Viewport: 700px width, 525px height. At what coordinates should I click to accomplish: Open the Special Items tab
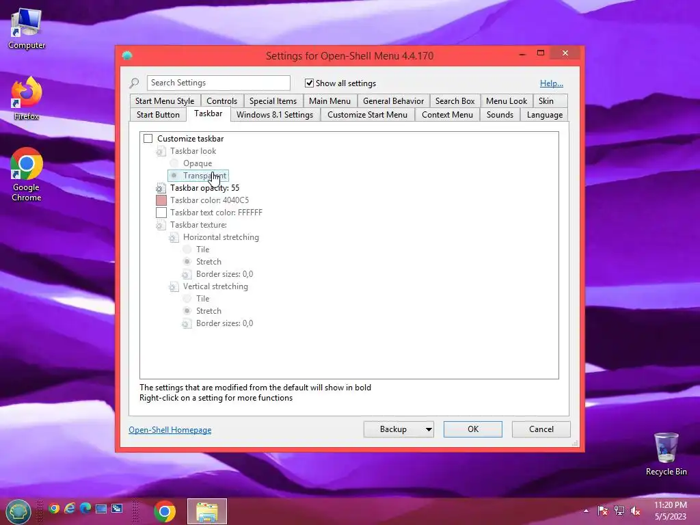[x=273, y=101]
